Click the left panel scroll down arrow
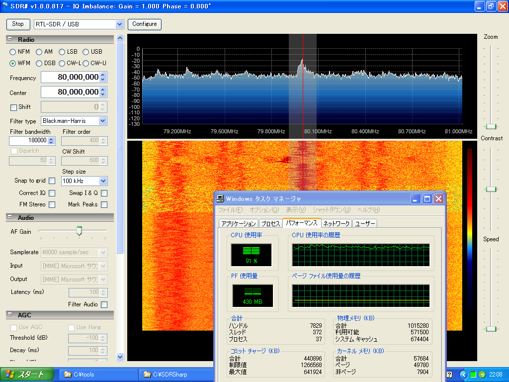509x382 pixels. coord(120,357)
